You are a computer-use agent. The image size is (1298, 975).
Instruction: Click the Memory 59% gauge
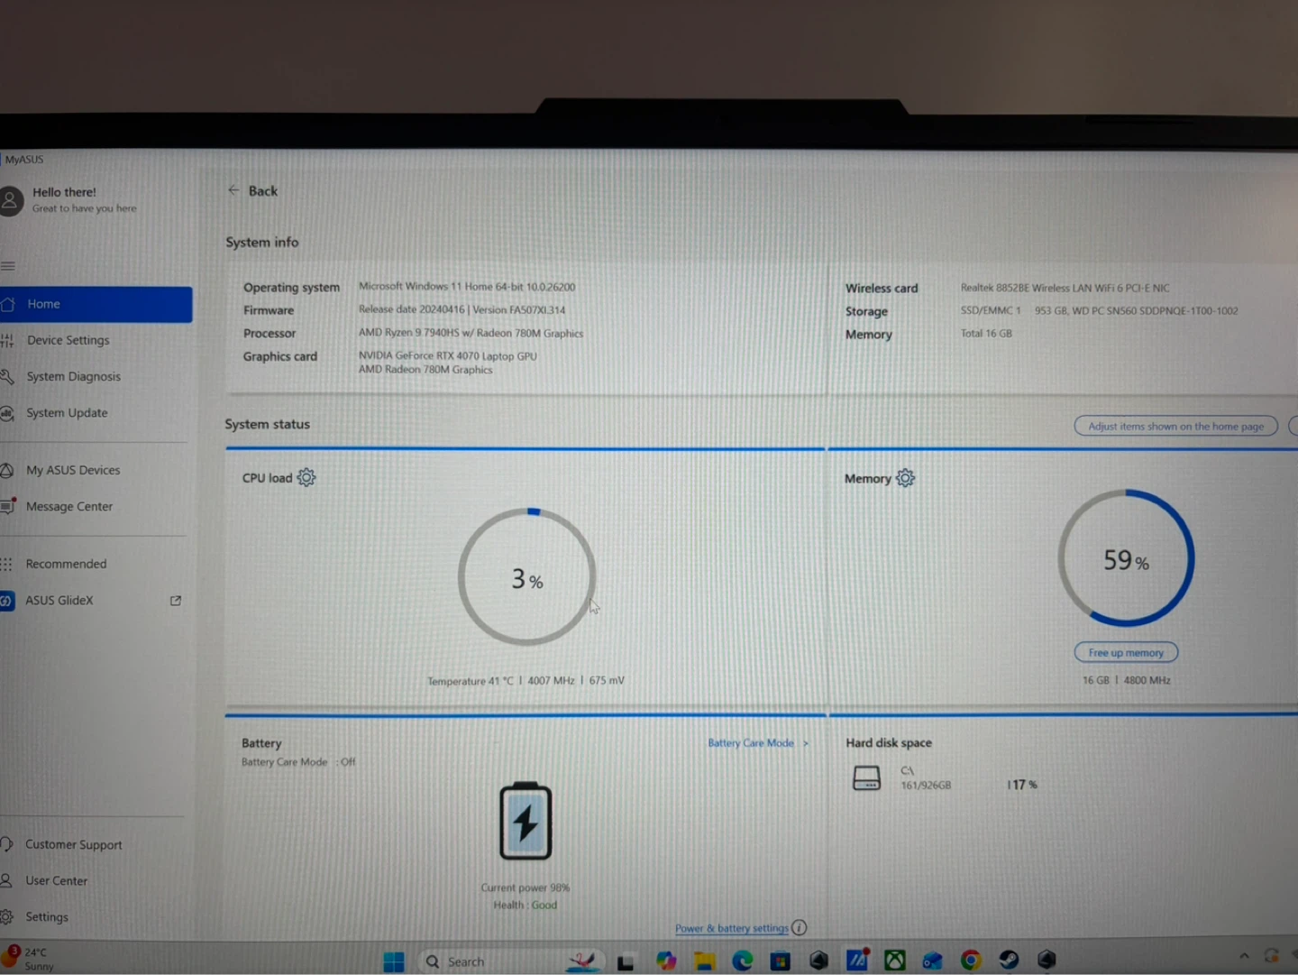point(1126,558)
